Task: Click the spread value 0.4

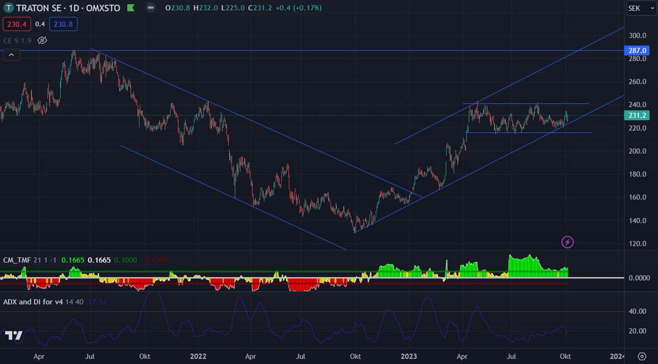Action: (40, 24)
